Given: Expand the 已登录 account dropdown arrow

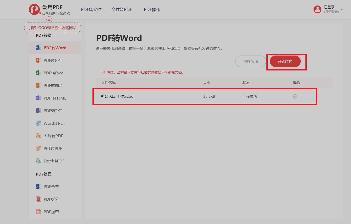Looking at the screenshot, I should coord(342,9).
